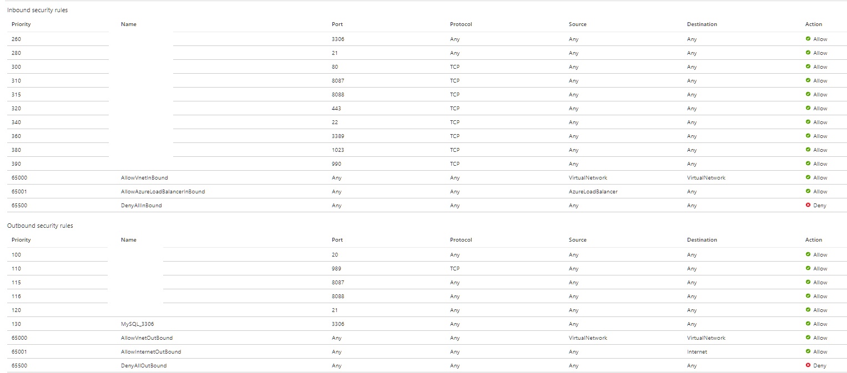The image size is (847, 373).
Task: Sort inbound rules by Port column header
Action: pyautogui.click(x=337, y=24)
